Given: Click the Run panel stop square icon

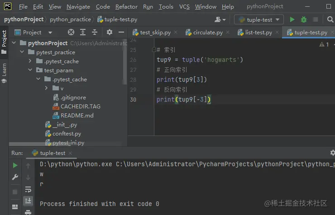Looking at the screenshot, I should [15, 192].
